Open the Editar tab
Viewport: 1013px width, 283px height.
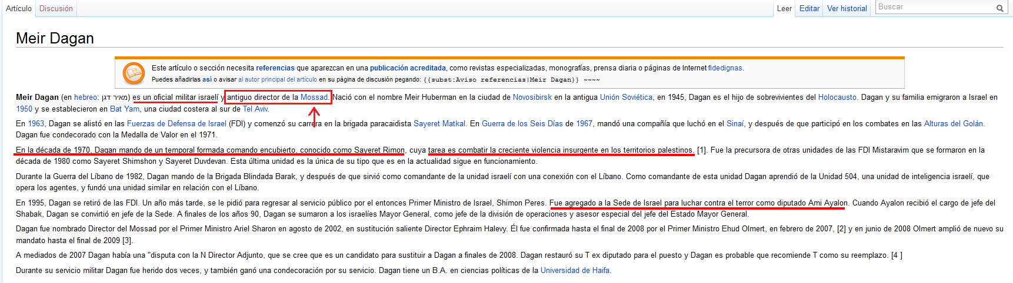[x=809, y=9]
